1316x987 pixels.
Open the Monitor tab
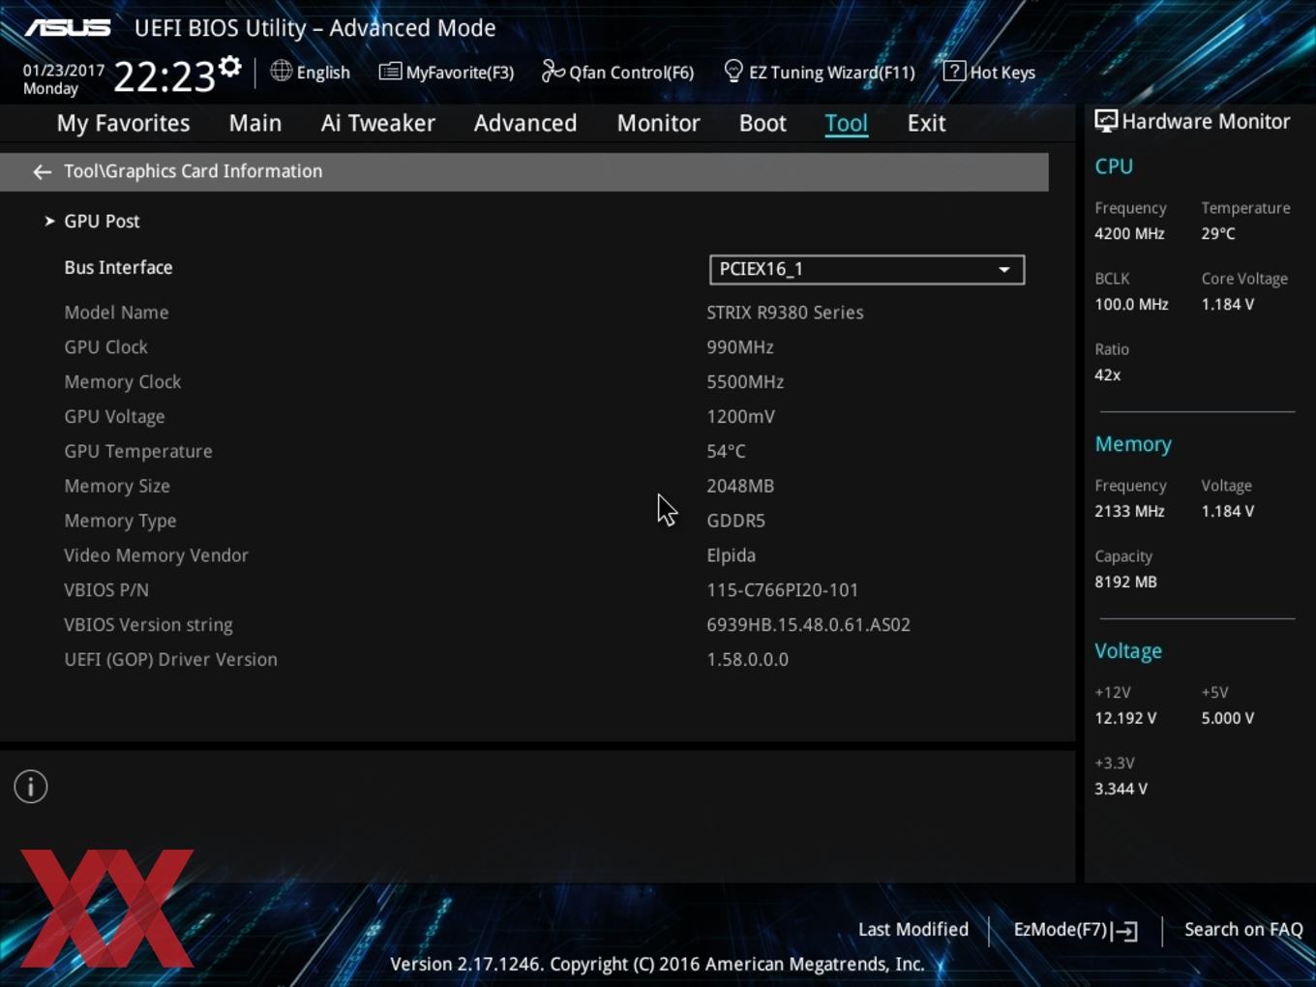659,123
